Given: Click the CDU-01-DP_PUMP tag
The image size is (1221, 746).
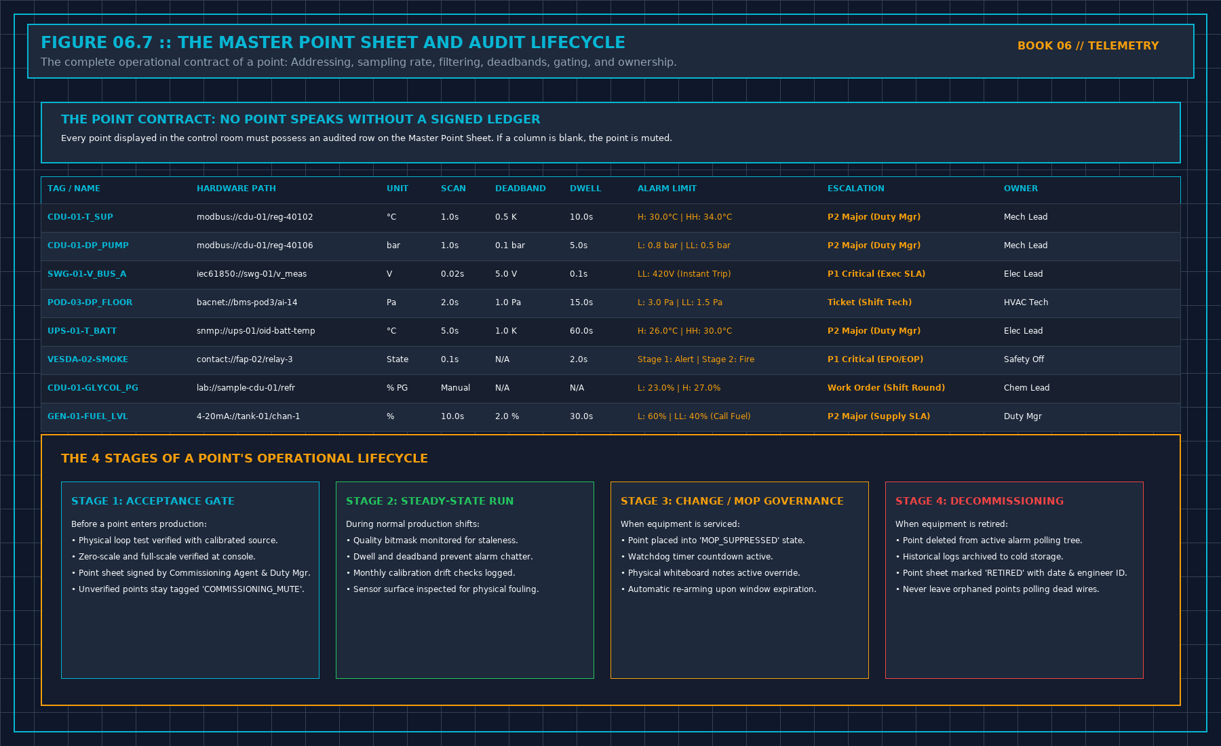Looking at the screenshot, I should click(x=88, y=246).
